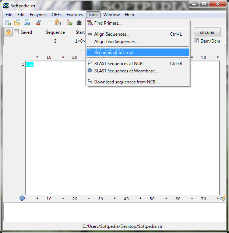
Task: Click the DNA arrow toolbar icon
Action: pos(70,22)
